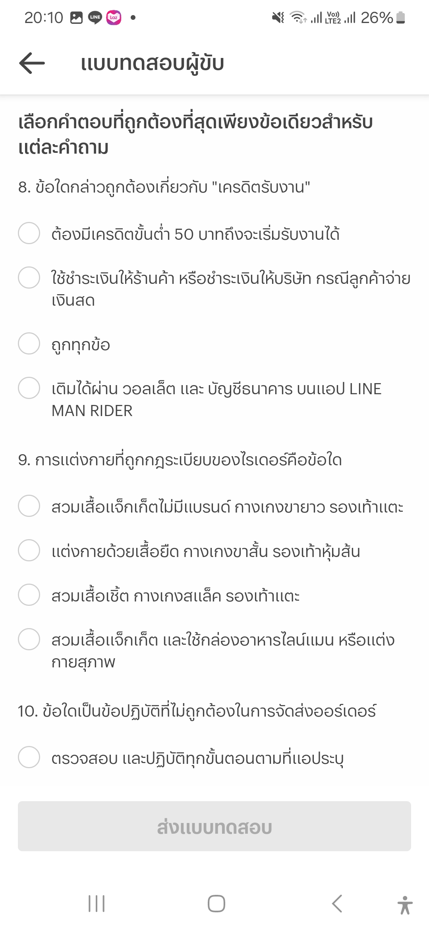Tap the gallery image notification icon
This screenshot has height=929, width=429.
pyautogui.click(x=76, y=17)
